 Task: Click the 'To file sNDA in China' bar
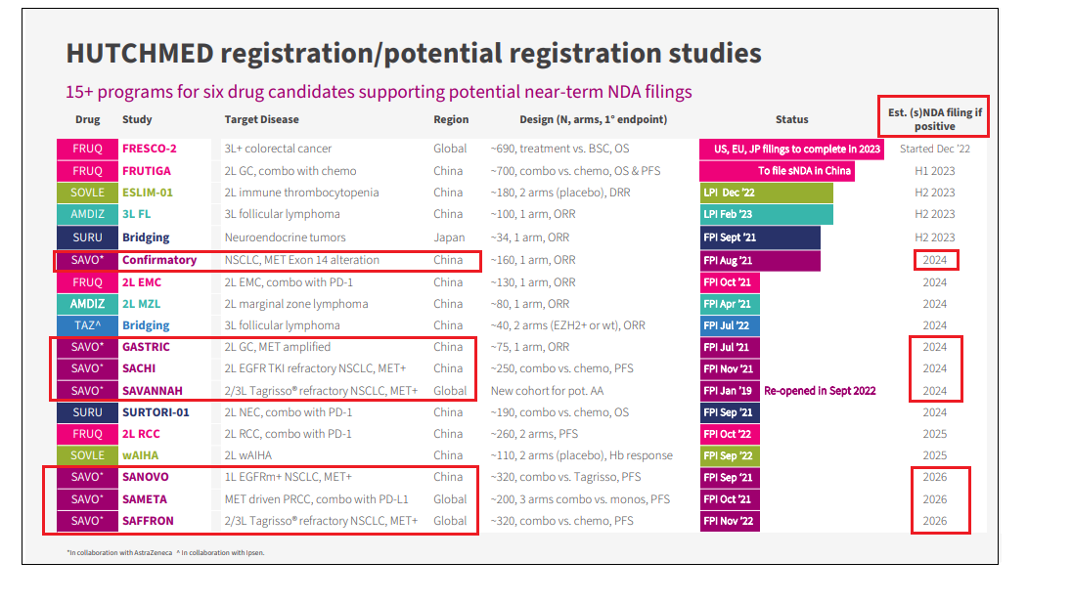tap(777, 171)
